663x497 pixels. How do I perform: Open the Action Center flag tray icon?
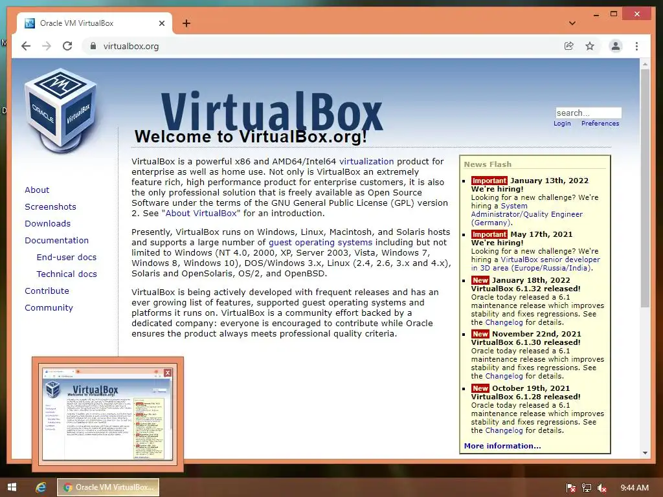[571, 488]
